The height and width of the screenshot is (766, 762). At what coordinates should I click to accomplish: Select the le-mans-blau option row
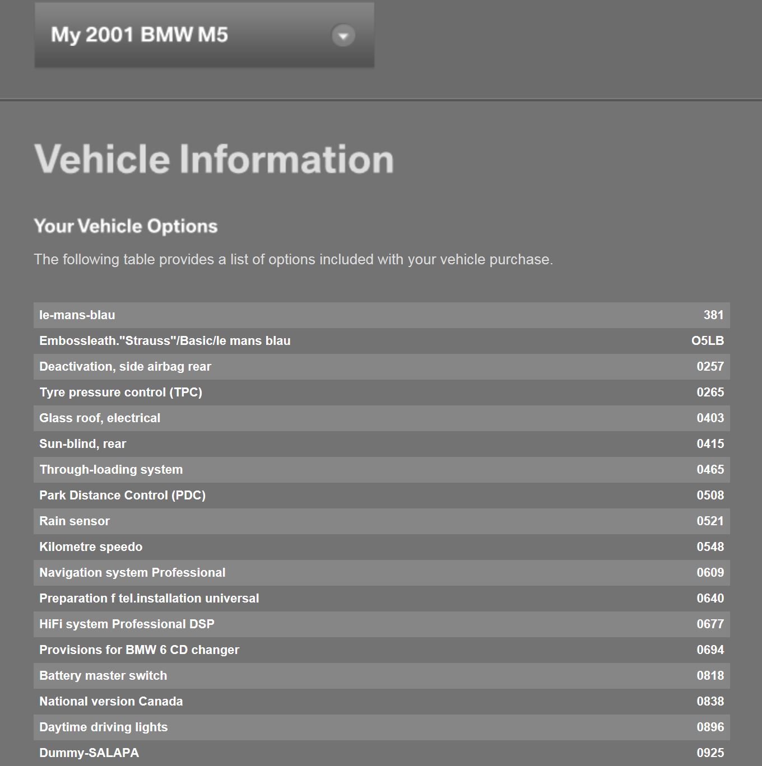[x=382, y=315]
